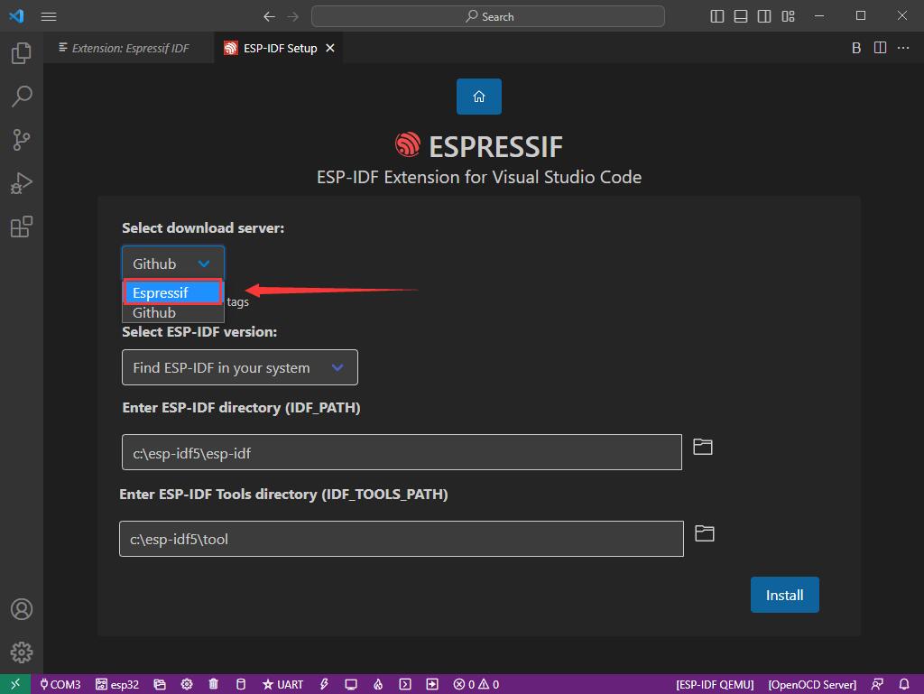Toggle the bottom panel layout button
The width and height of the screenshot is (924, 694).
(x=741, y=16)
